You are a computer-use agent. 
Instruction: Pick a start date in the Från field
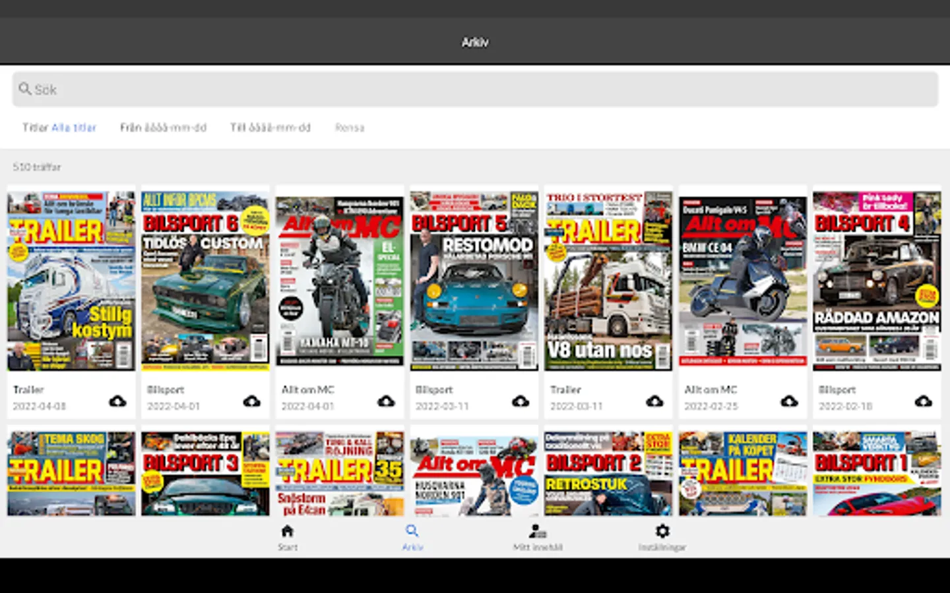(x=163, y=127)
